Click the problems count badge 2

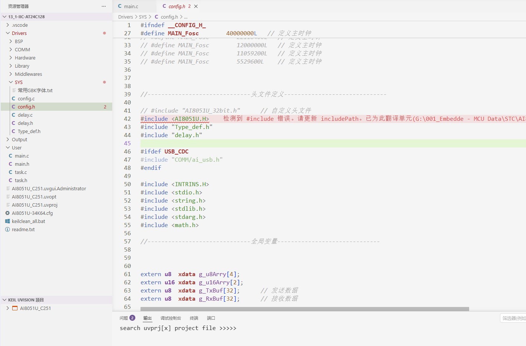click(x=132, y=318)
